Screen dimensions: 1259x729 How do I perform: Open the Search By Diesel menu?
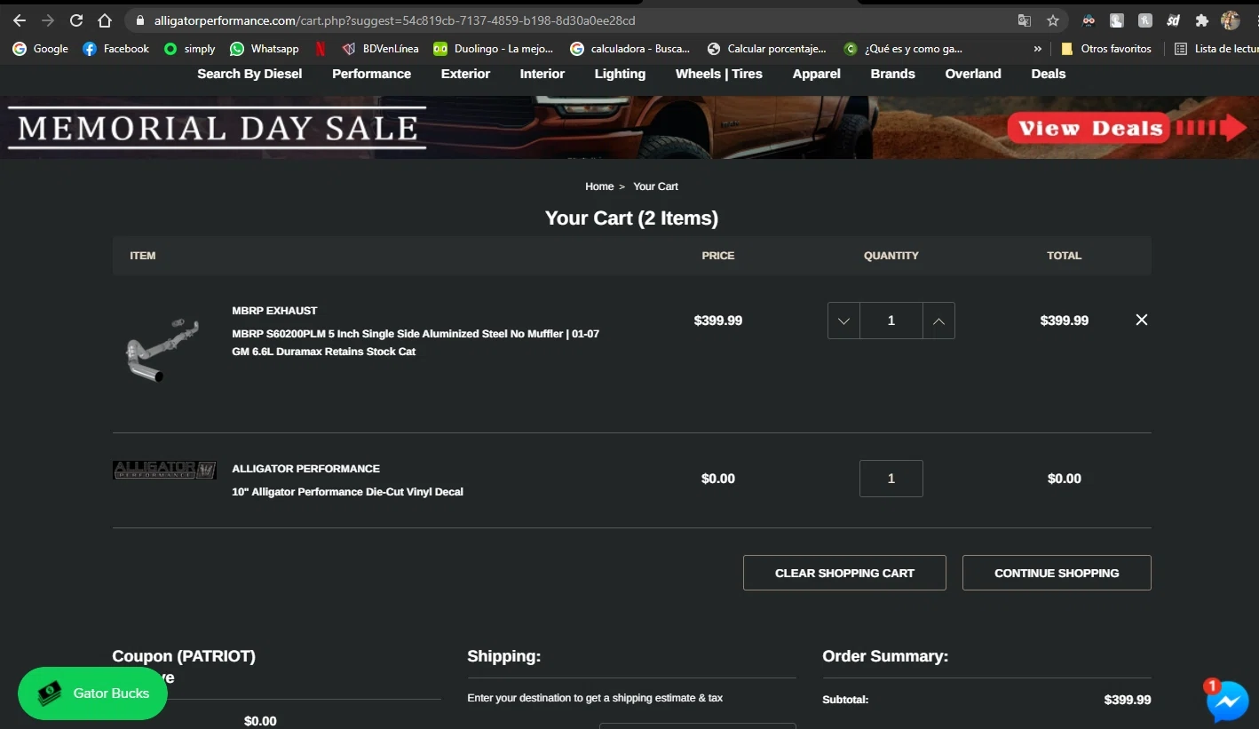tap(249, 74)
